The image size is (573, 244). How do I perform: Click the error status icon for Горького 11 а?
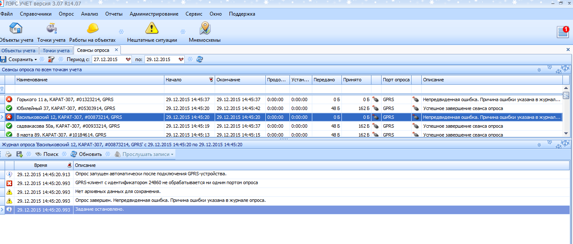pyautogui.click(x=9, y=99)
